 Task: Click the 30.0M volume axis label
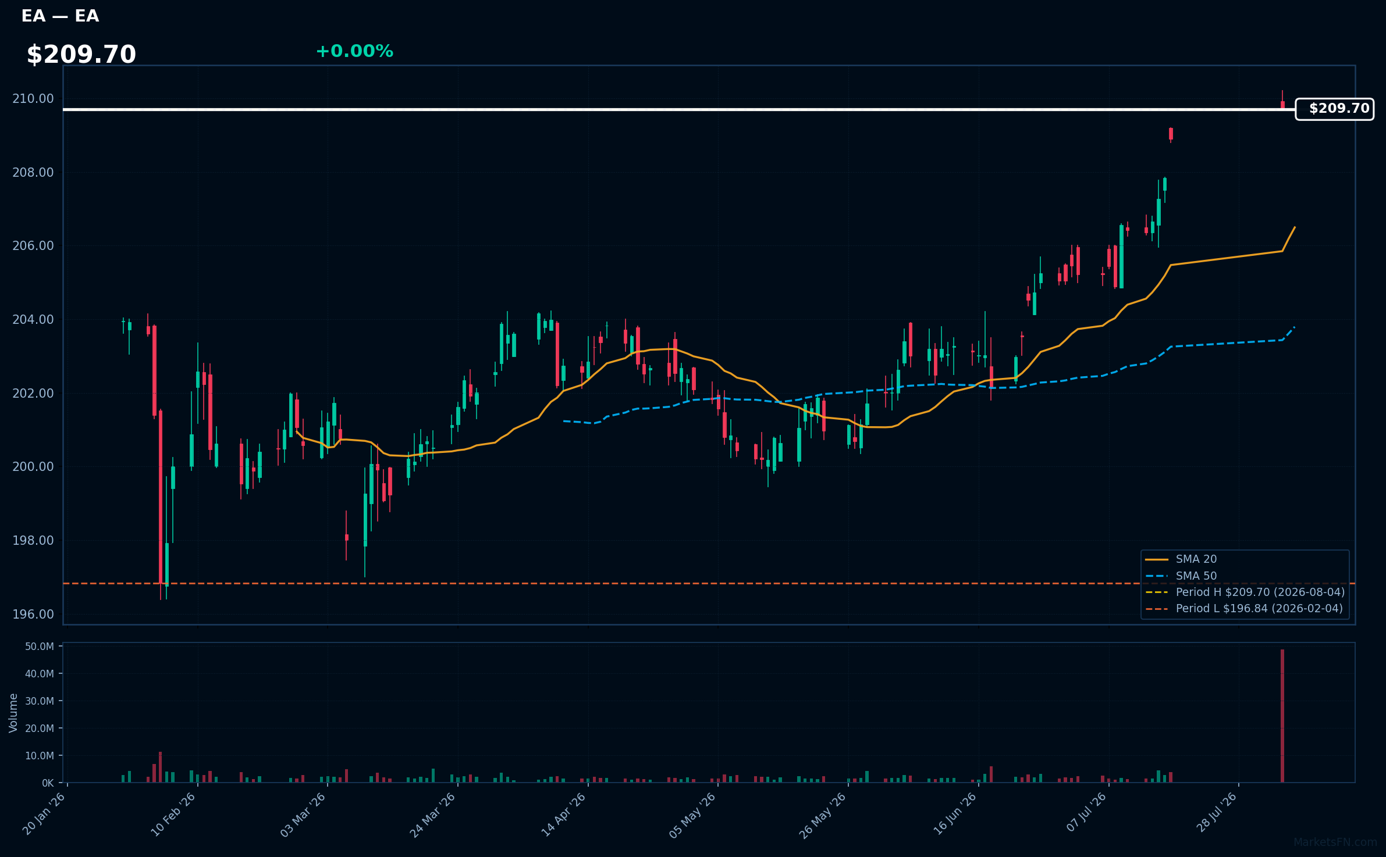pos(40,701)
